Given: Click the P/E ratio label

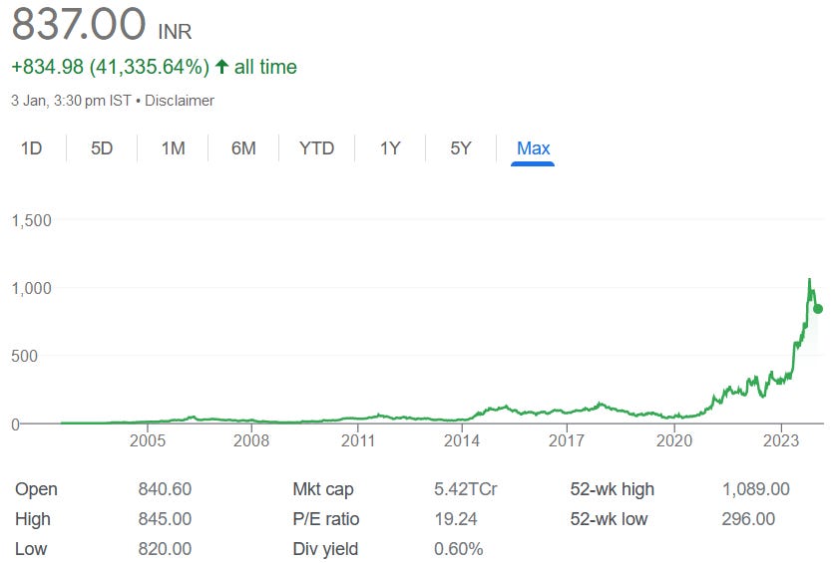Looking at the screenshot, I should 326,518.
